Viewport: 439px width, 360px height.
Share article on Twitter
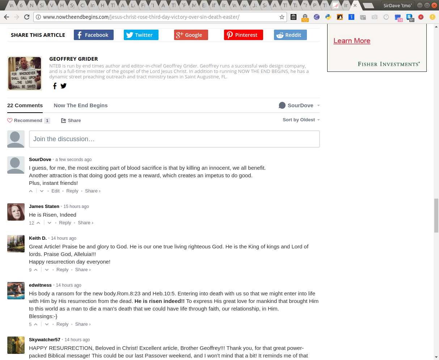click(141, 35)
